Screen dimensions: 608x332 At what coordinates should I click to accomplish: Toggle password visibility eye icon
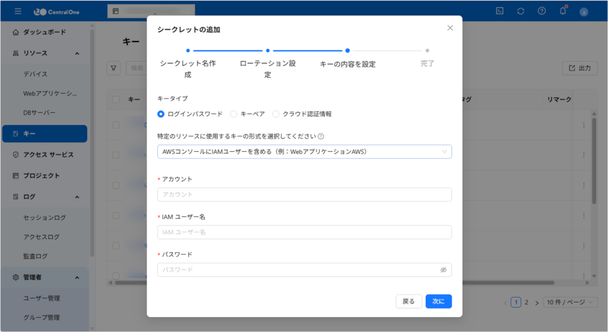tap(443, 270)
